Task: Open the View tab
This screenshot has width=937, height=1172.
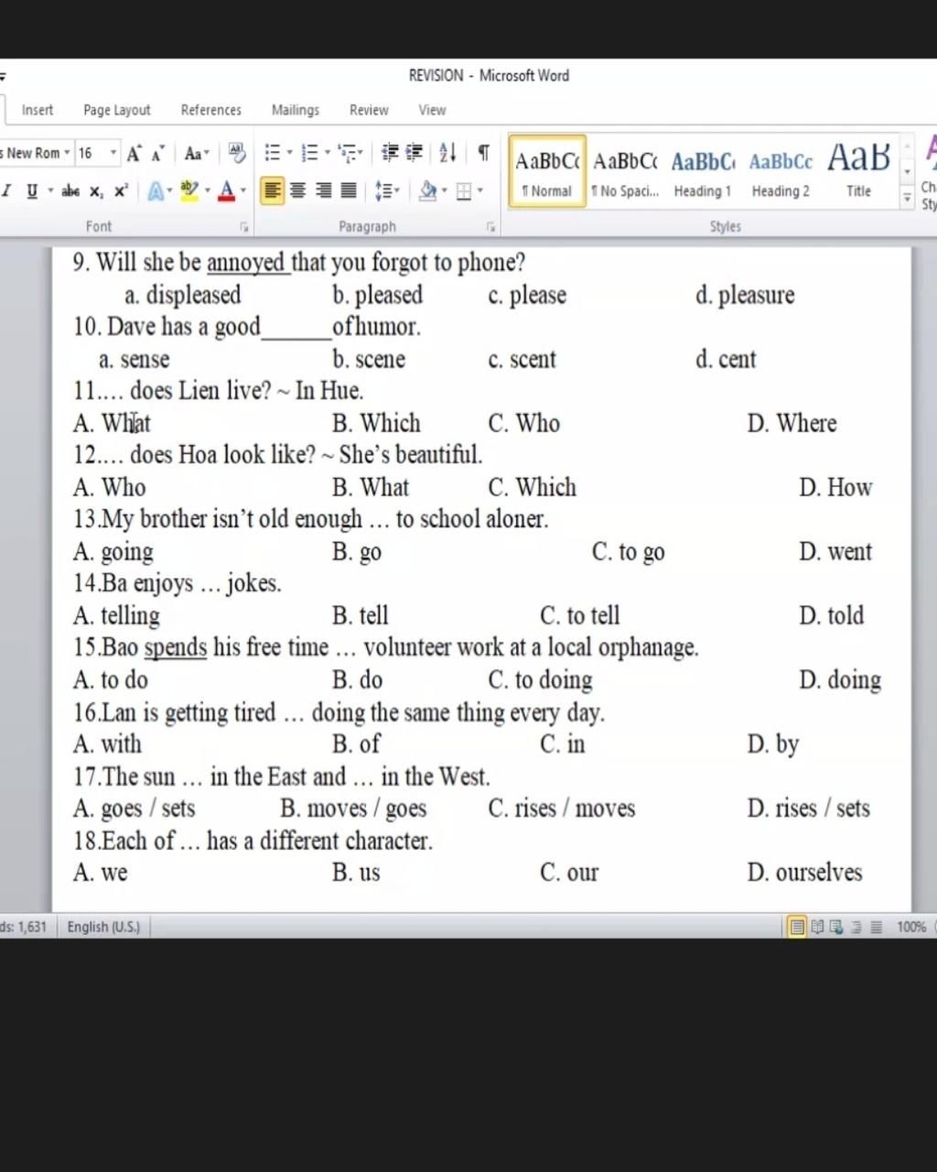Action: [x=433, y=110]
